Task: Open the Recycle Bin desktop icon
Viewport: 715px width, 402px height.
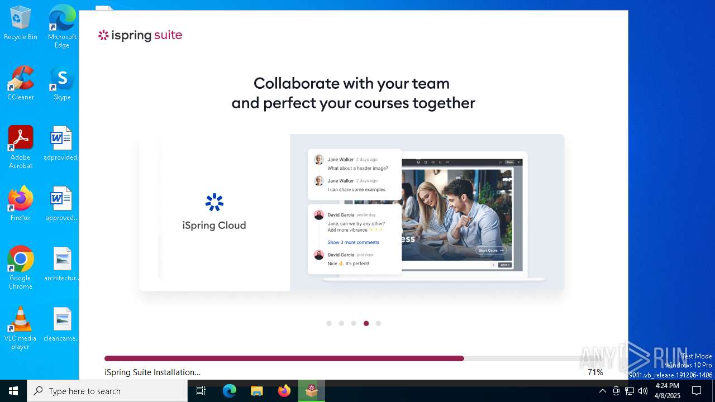Action: coord(21,23)
